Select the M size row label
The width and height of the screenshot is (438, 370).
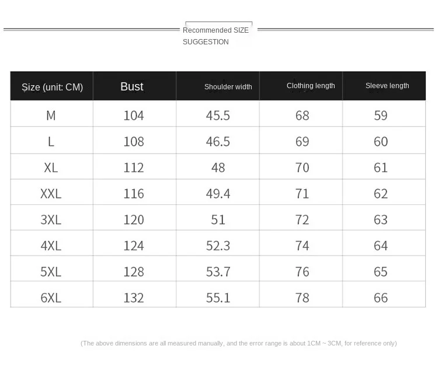[x=51, y=116]
